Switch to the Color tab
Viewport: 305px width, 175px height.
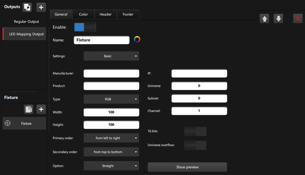[83, 14]
